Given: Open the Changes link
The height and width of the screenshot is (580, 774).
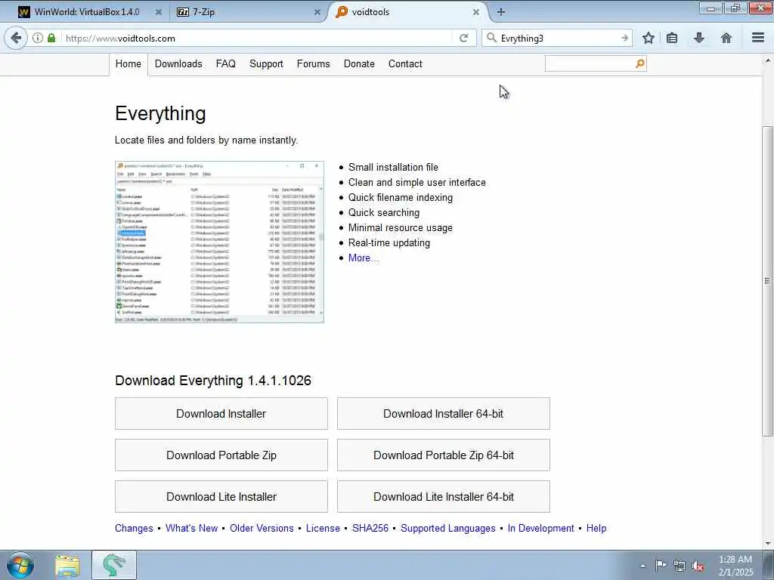Looking at the screenshot, I should [135, 528].
